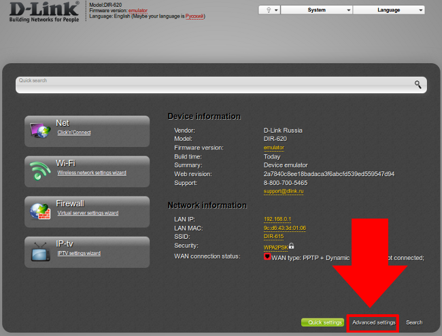Click the Firewall panel heading
442x336 pixels.
pyautogui.click(x=70, y=203)
